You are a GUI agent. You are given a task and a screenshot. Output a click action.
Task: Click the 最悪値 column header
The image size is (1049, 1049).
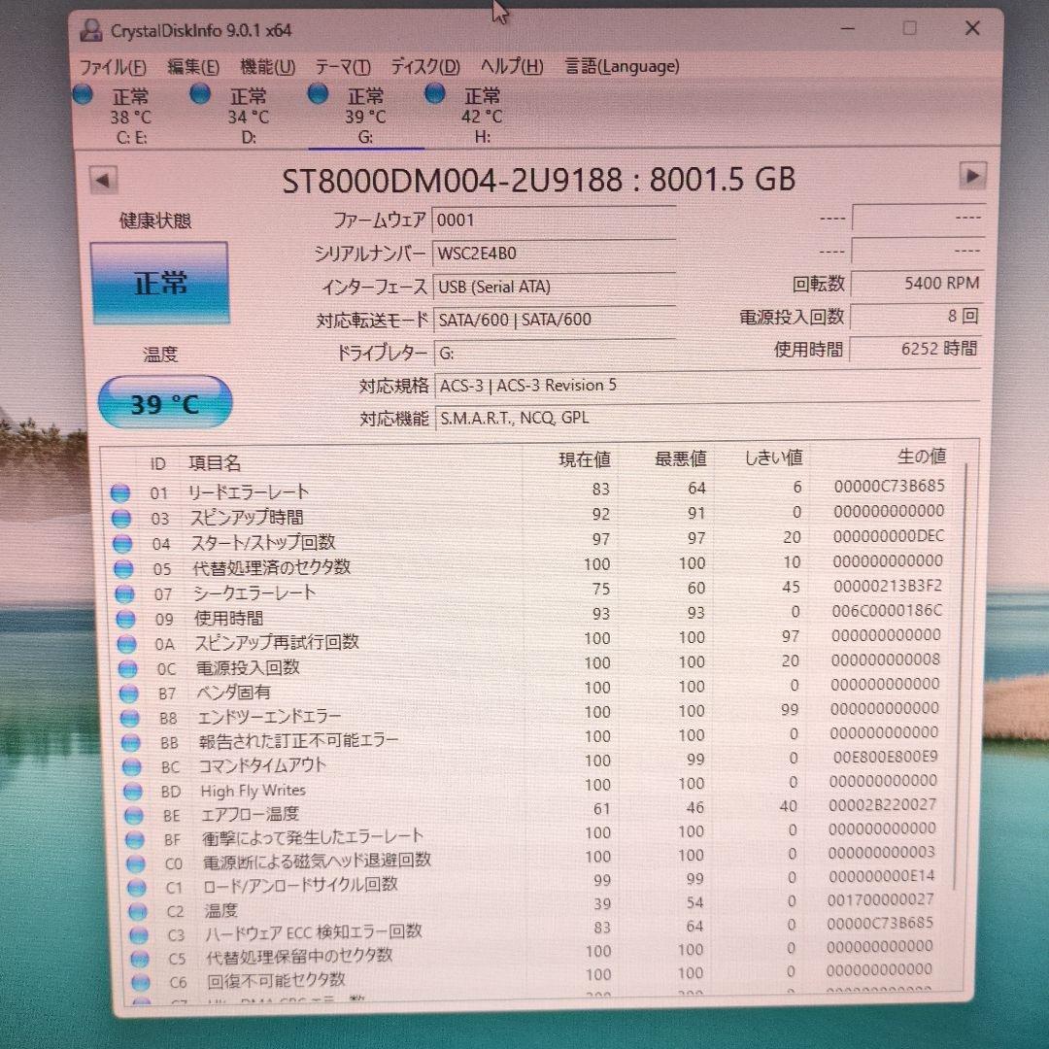pyautogui.click(x=680, y=458)
